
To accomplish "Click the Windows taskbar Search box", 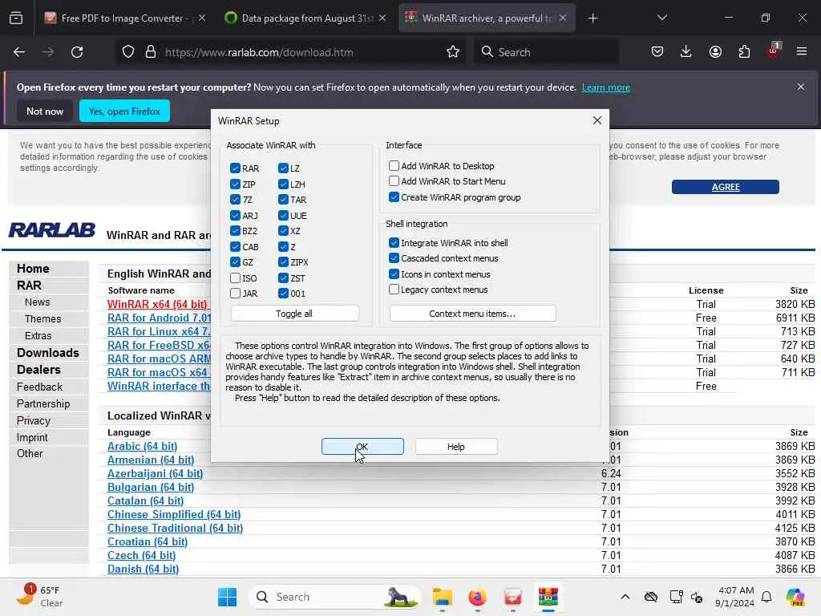I will (x=335, y=597).
